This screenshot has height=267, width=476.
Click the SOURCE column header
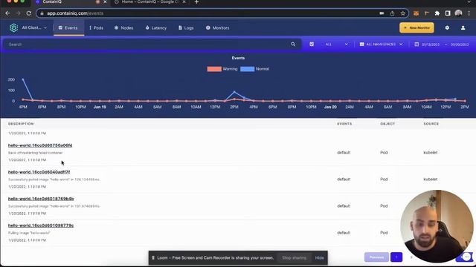point(431,124)
